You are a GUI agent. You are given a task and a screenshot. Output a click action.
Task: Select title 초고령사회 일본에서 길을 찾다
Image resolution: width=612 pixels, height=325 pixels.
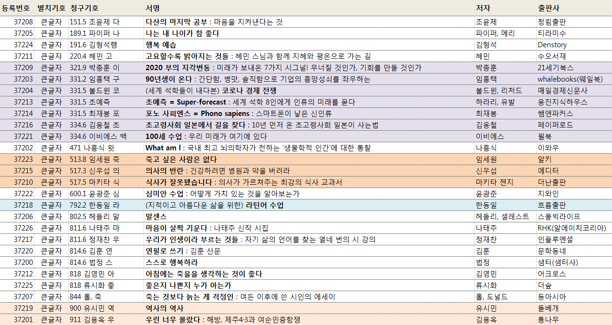pyautogui.click(x=195, y=125)
